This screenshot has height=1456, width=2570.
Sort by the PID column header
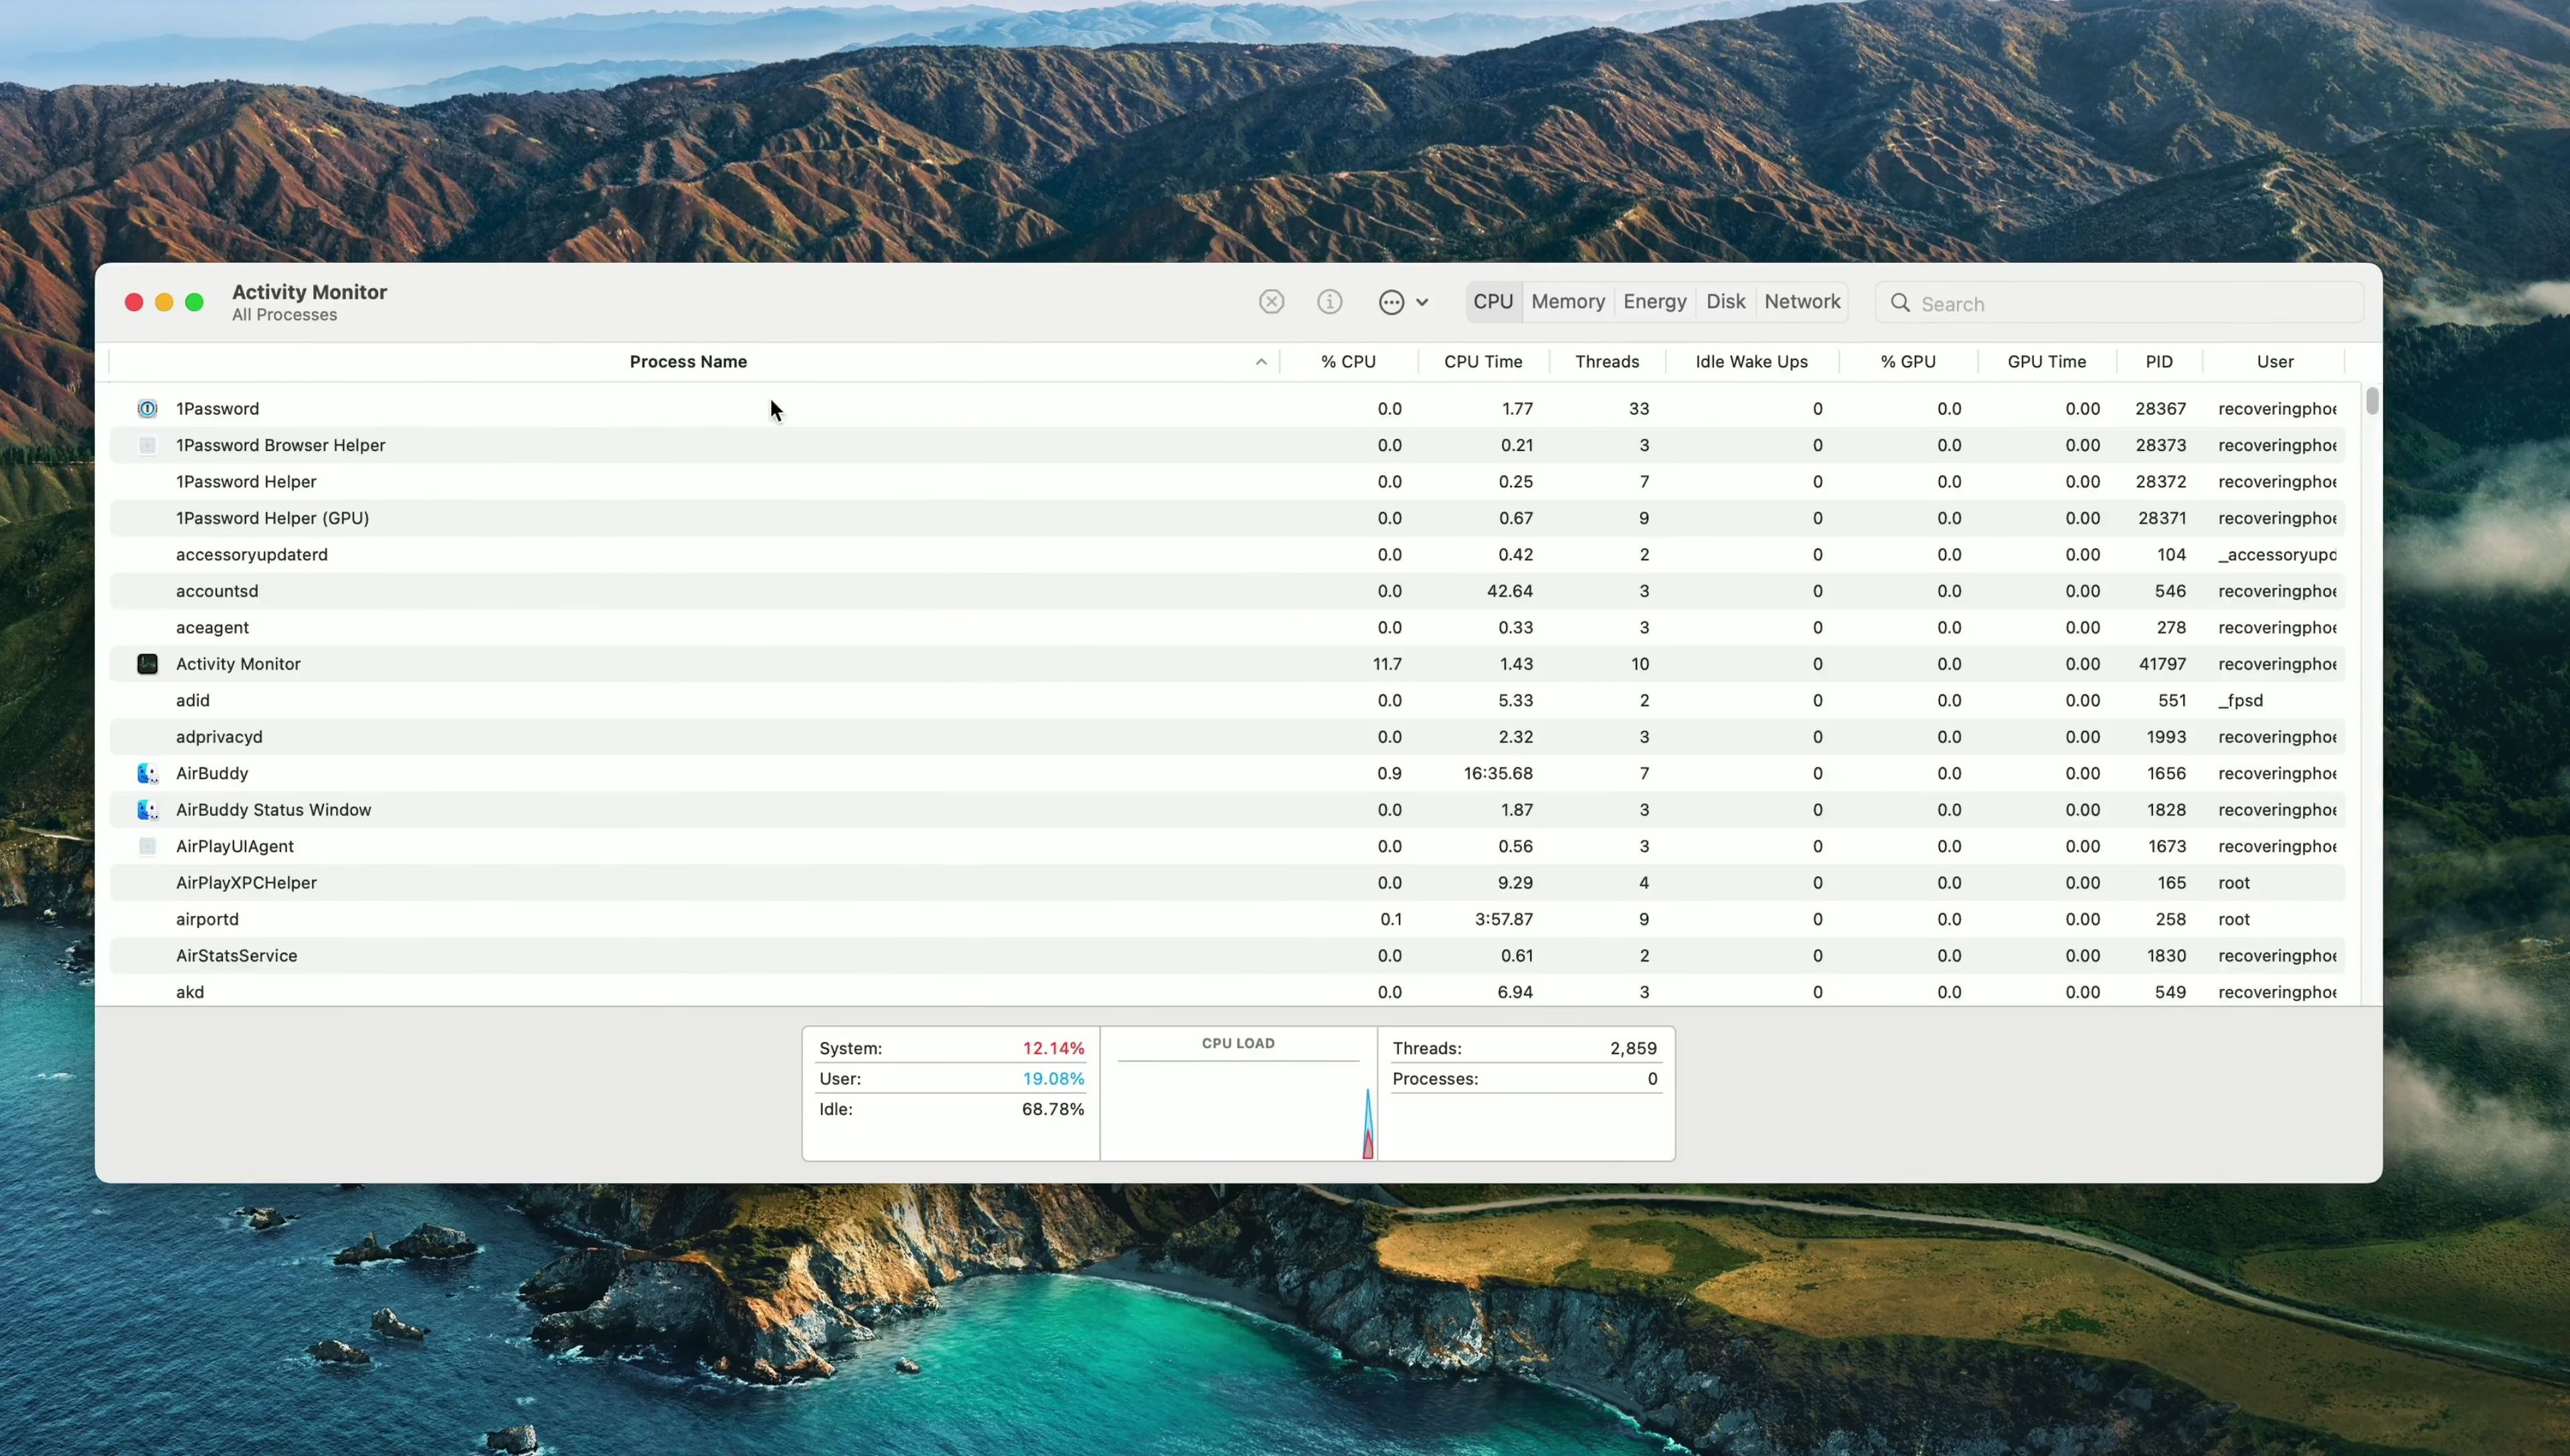click(2159, 362)
